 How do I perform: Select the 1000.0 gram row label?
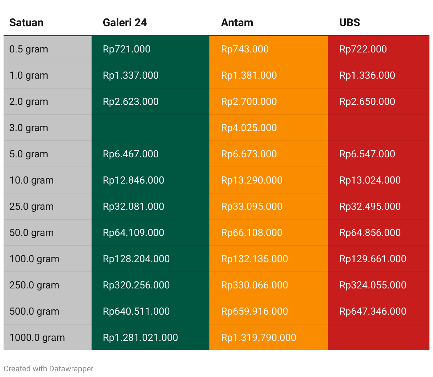click(37, 337)
